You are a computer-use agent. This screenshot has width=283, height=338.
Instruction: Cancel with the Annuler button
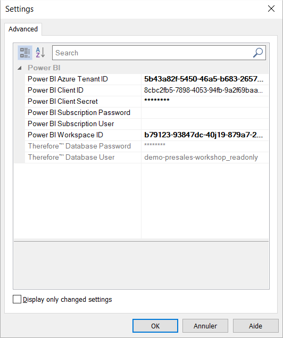pos(205,326)
